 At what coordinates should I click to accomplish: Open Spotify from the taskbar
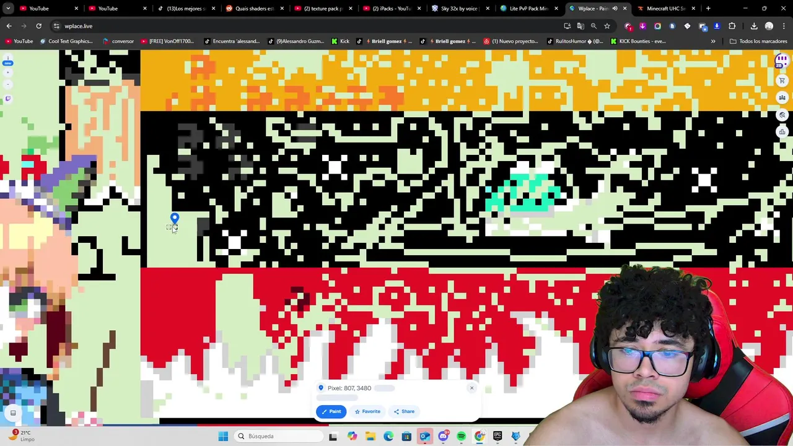click(462, 436)
